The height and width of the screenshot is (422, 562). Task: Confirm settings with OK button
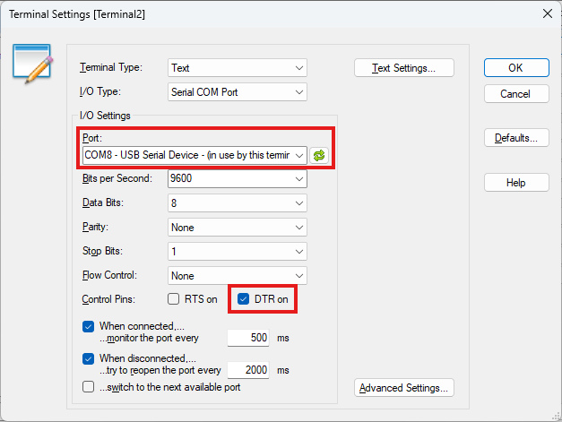click(516, 68)
